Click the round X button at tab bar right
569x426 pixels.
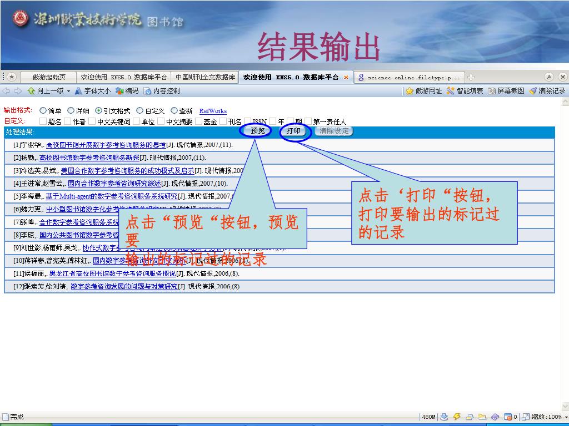562,77
